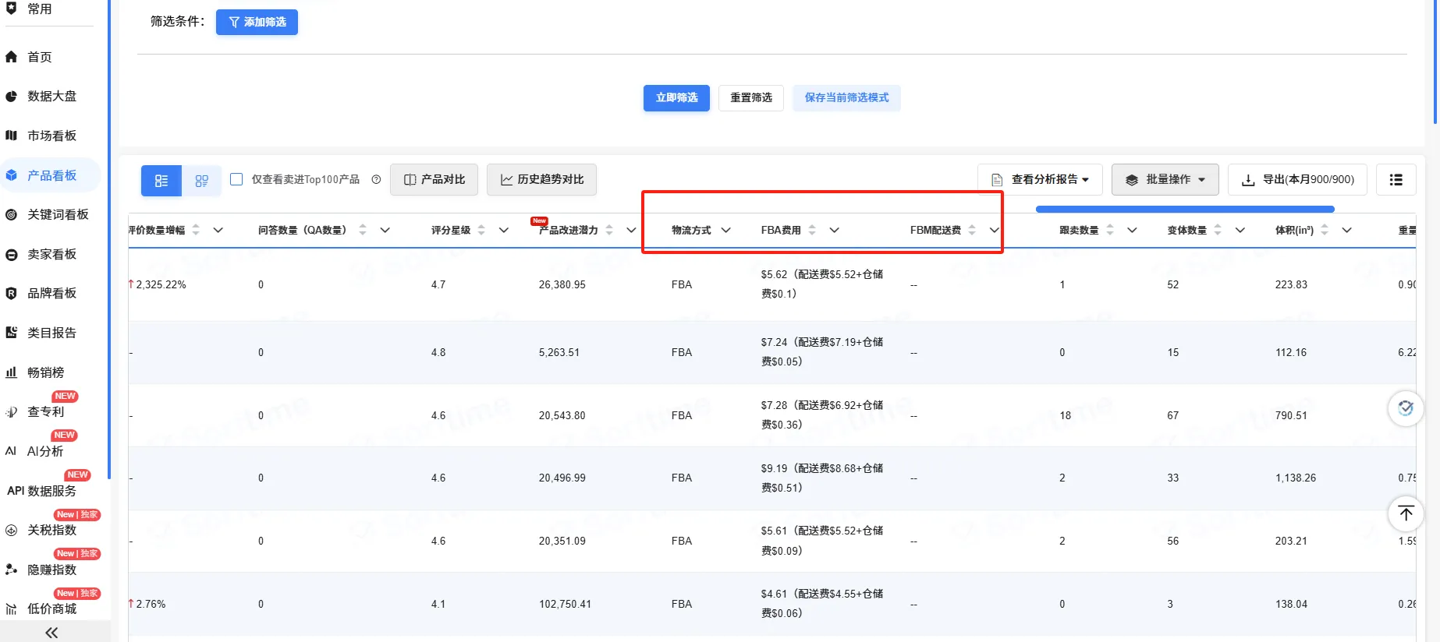Click help icon beside Top100 checkbox
The width and height of the screenshot is (1440, 642).
point(376,180)
